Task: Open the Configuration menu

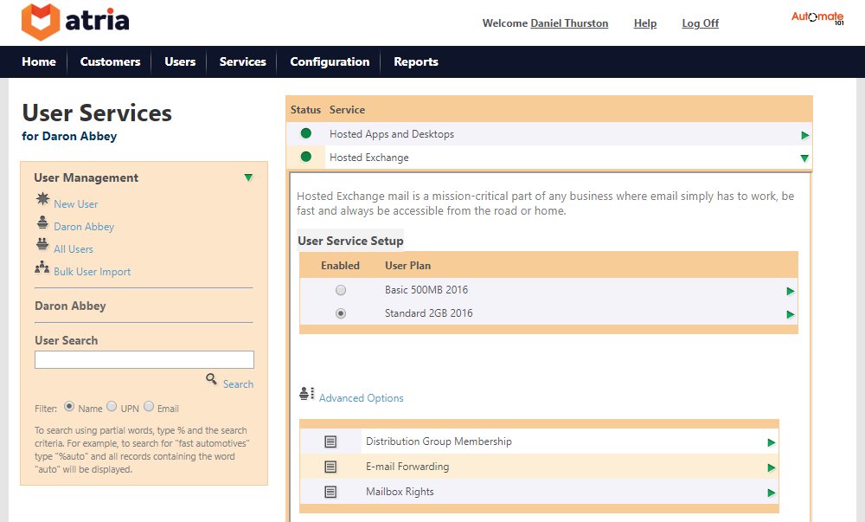Action: point(330,61)
